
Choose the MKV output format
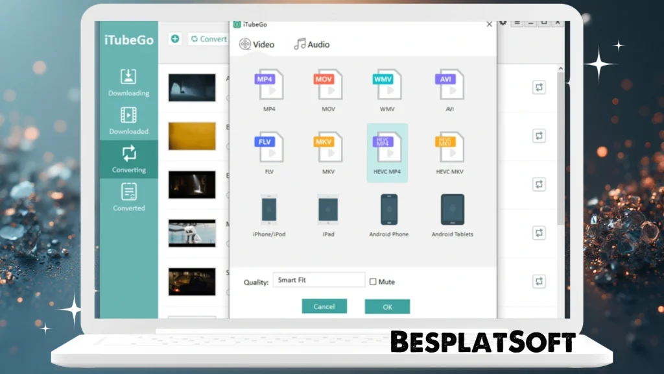pos(328,151)
